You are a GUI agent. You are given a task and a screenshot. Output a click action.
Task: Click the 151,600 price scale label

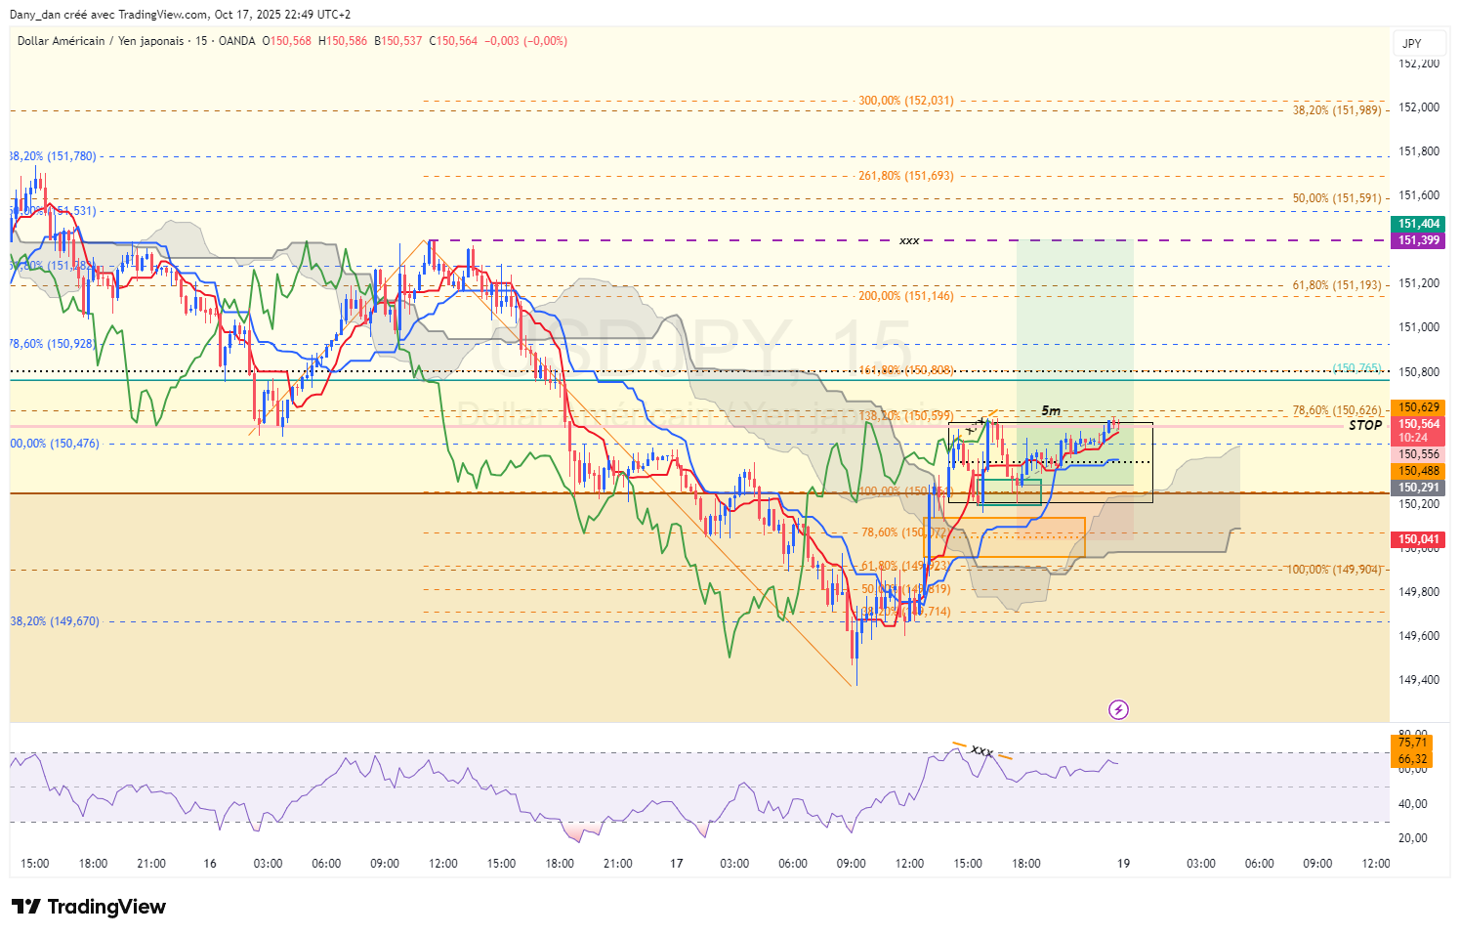coord(1419,195)
